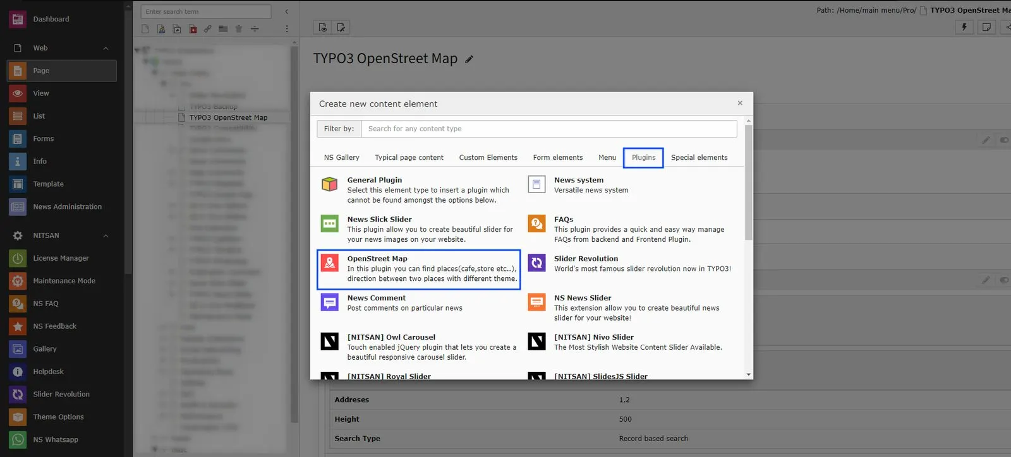This screenshot has height=457, width=1011.
Task: Select new standard page icon in tree toolbar
Action: click(x=145, y=29)
